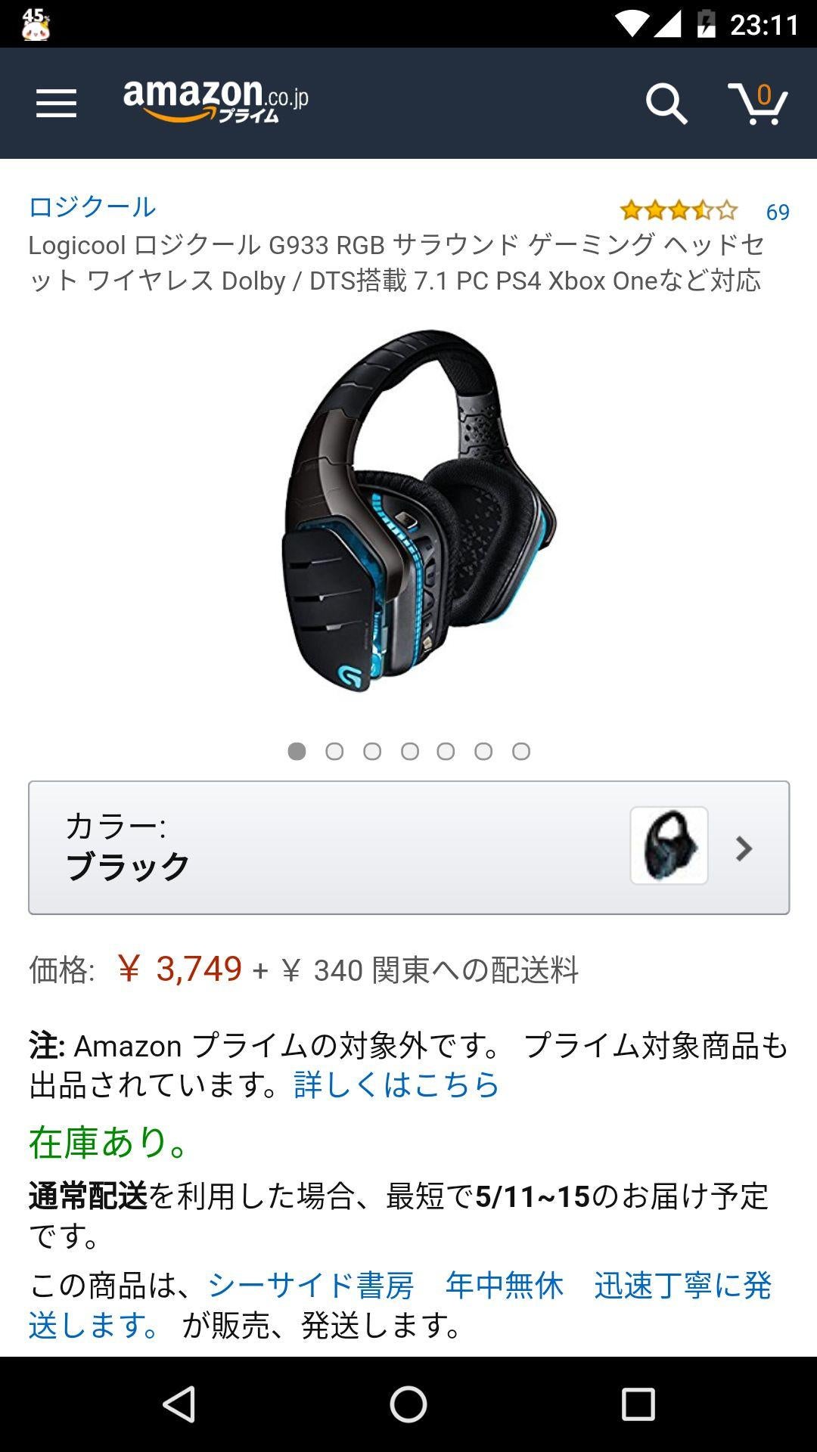Tap the Android home circle button
Viewport: 817px width, 1452px height.
click(408, 1404)
